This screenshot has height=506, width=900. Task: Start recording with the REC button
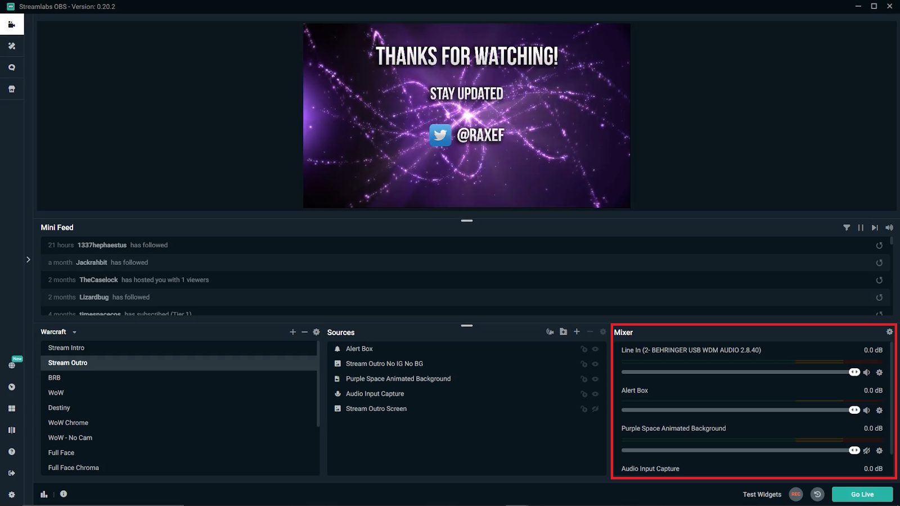(x=796, y=494)
